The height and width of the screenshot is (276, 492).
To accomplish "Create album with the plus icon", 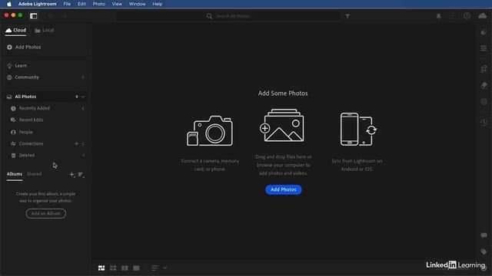I will [x=71, y=175].
